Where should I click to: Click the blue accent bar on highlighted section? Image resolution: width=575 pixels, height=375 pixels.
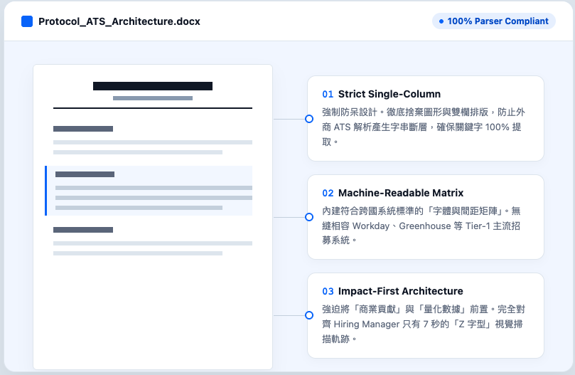46,191
